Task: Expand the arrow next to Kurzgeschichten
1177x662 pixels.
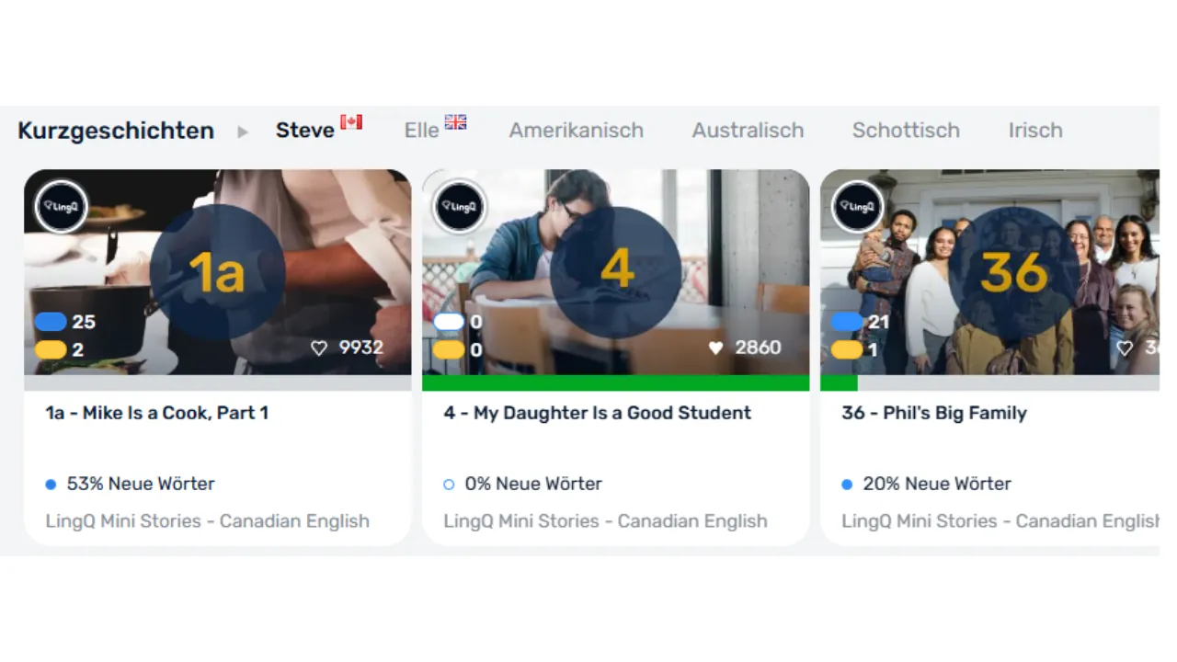Action: pos(243,131)
